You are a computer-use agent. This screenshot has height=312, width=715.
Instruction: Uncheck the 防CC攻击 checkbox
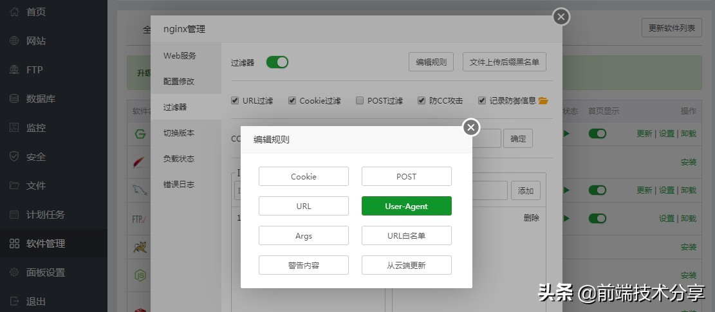pos(422,100)
